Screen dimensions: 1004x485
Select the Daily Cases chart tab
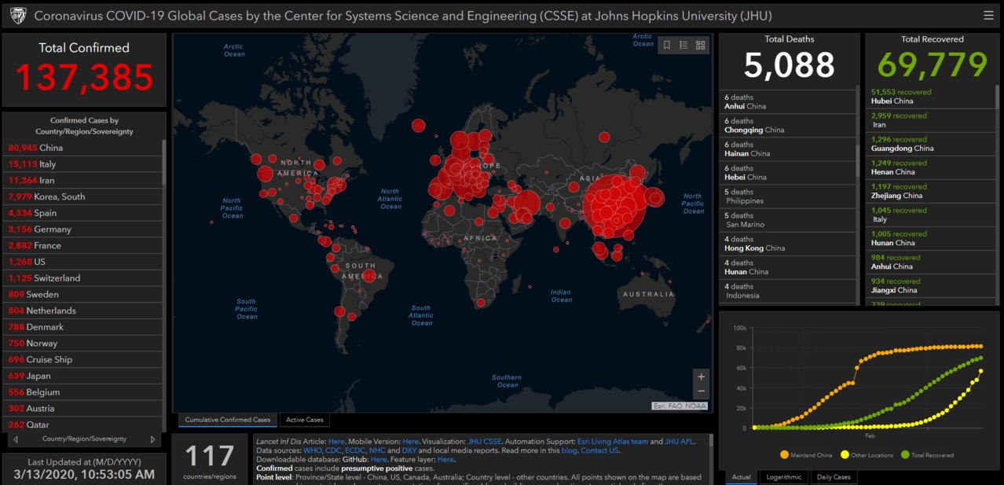[834, 477]
